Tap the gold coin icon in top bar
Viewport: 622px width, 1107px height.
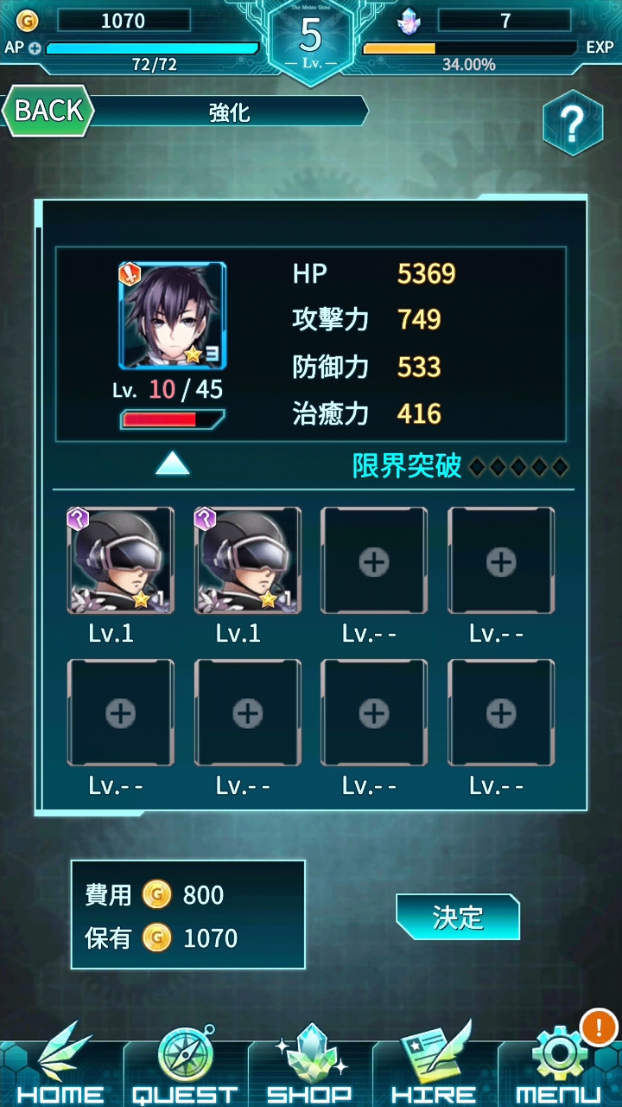[x=28, y=20]
